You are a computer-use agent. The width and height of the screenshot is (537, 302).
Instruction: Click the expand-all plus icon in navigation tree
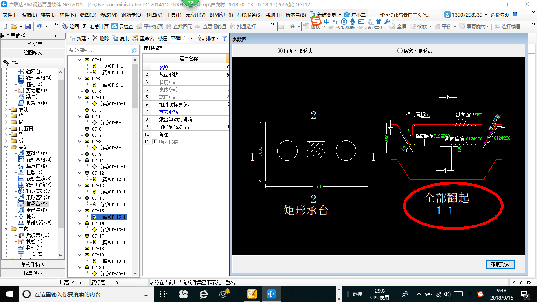(x=6, y=62)
